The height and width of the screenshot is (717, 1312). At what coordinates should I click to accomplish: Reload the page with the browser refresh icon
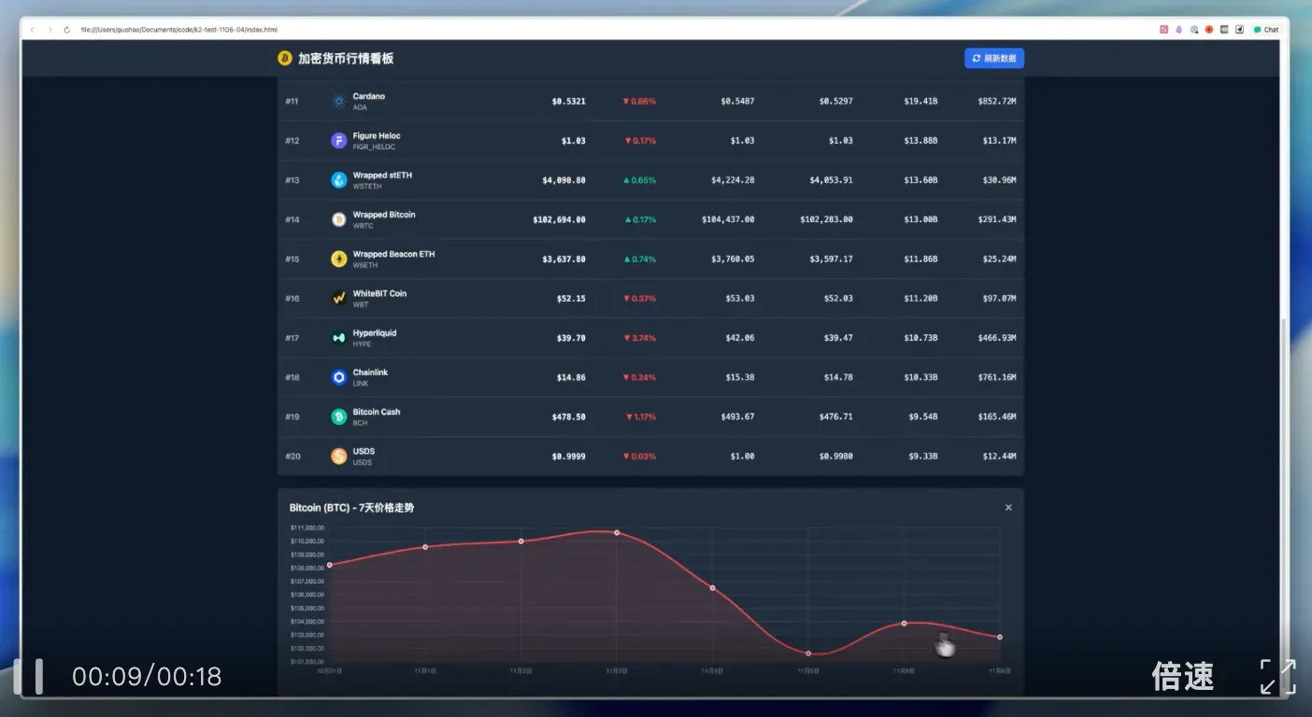point(66,30)
